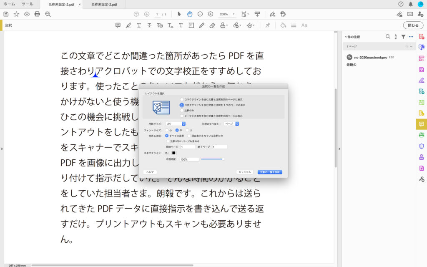
Task: Open the notifications bell
Action: click(411, 4)
